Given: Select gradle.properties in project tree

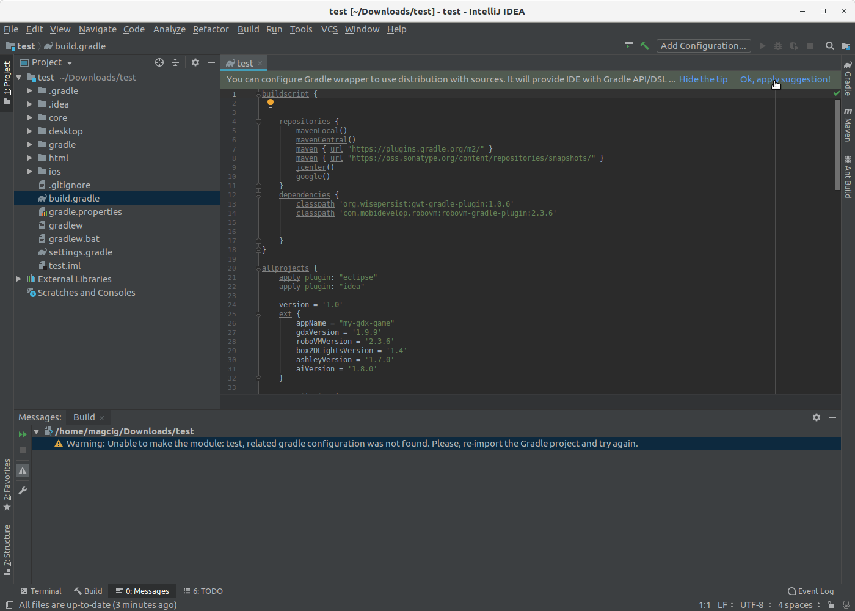Looking at the screenshot, I should [x=85, y=212].
